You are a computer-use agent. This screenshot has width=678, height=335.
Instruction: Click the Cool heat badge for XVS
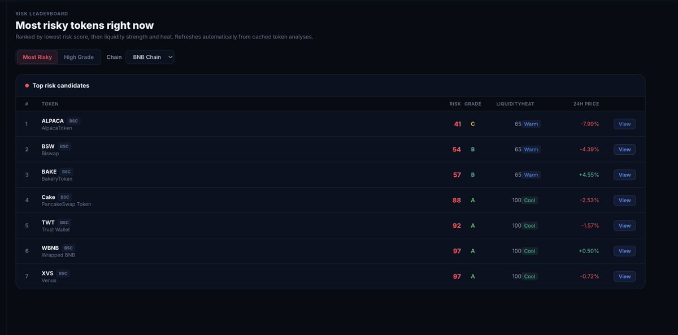click(x=530, y=277)
